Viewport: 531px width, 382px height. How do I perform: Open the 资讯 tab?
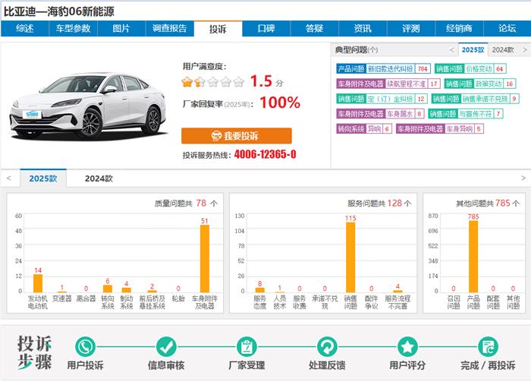tap(363, 28)
